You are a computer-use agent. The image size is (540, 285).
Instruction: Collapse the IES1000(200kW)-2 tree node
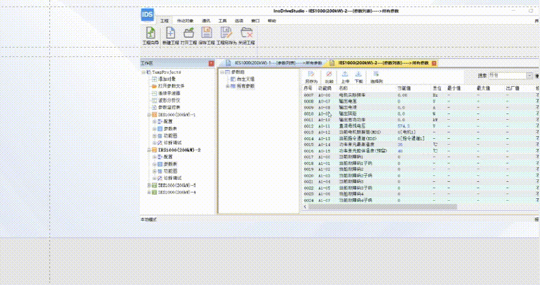pyautogui.click(x=149, y=150)
